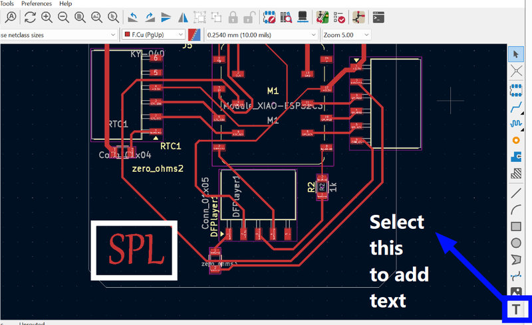
Task: Click the 1k value next to R2
Action: tap(334, 187)
